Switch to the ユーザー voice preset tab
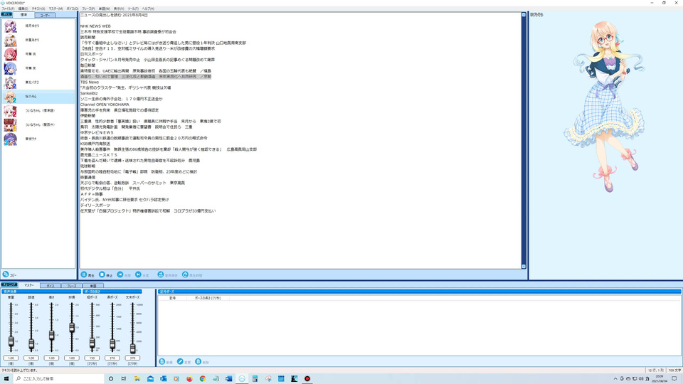 [45, 15]
